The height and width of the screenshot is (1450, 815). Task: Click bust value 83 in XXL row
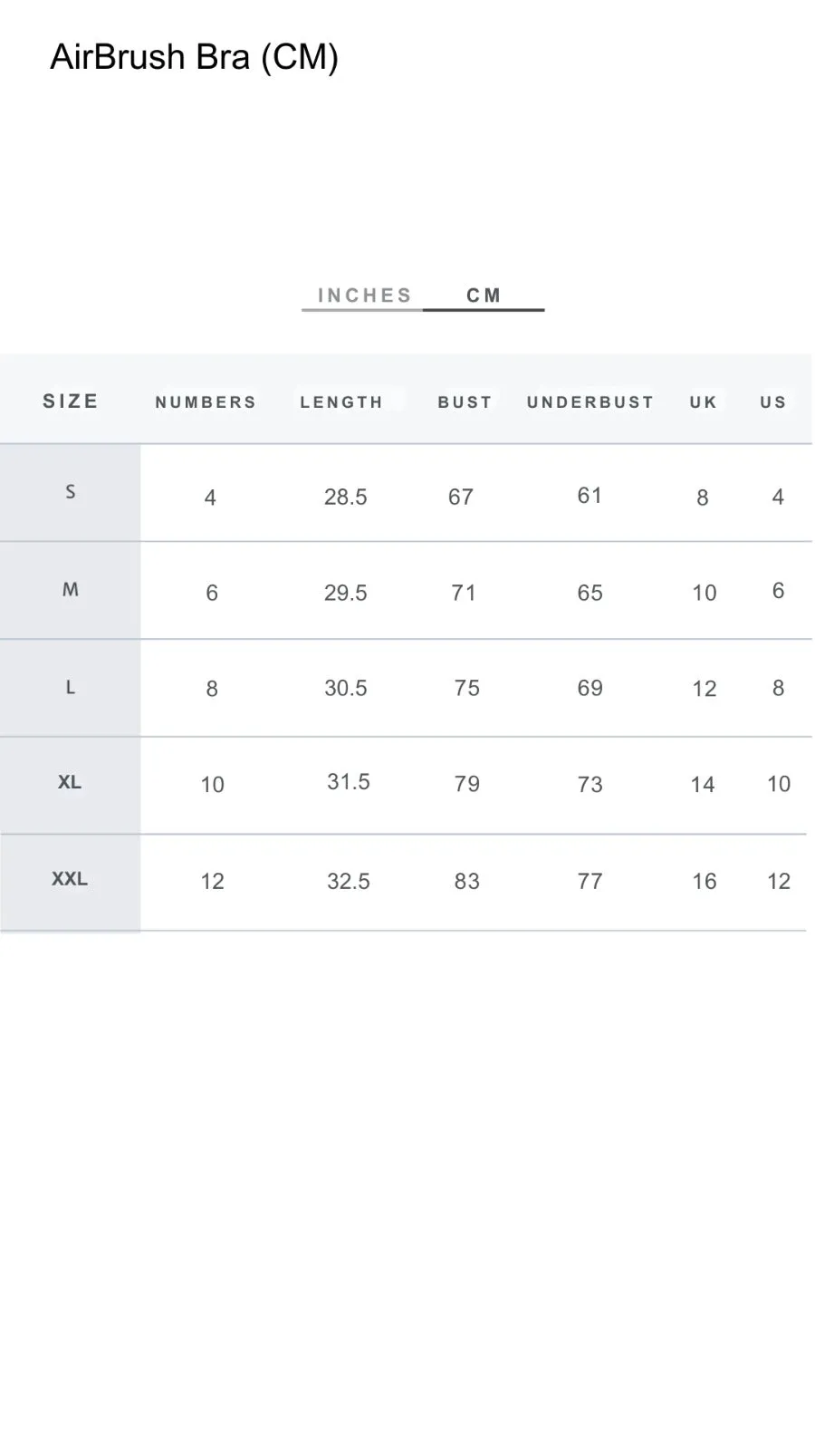click(x=467, y=881)
